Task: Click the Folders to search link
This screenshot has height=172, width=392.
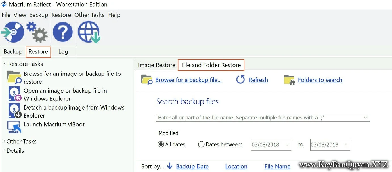Action: [x=320, y=80]
